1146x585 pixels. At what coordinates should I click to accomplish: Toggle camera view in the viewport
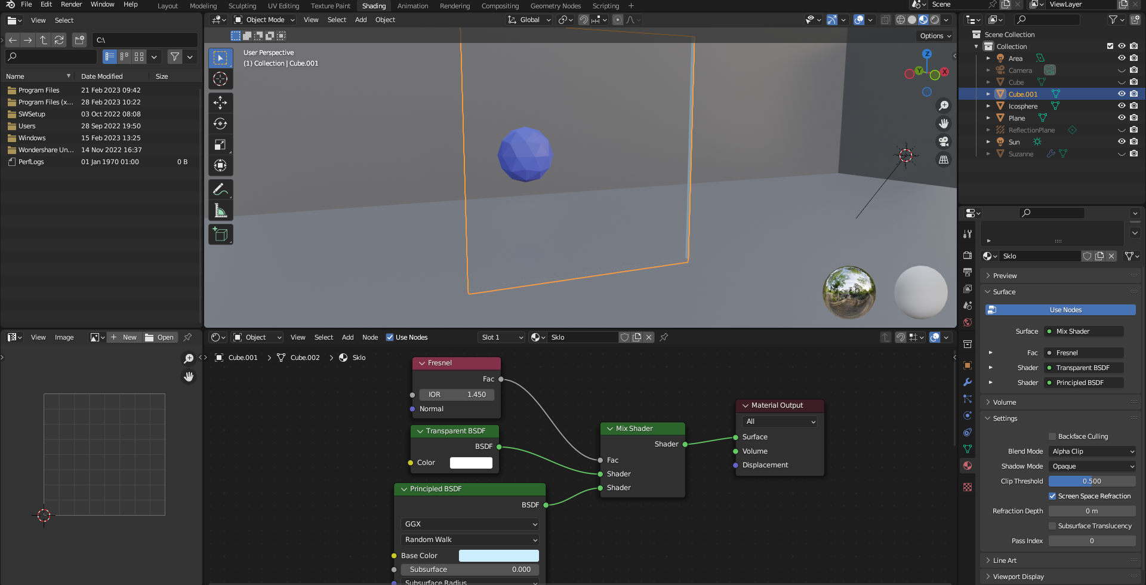[943, 141]
